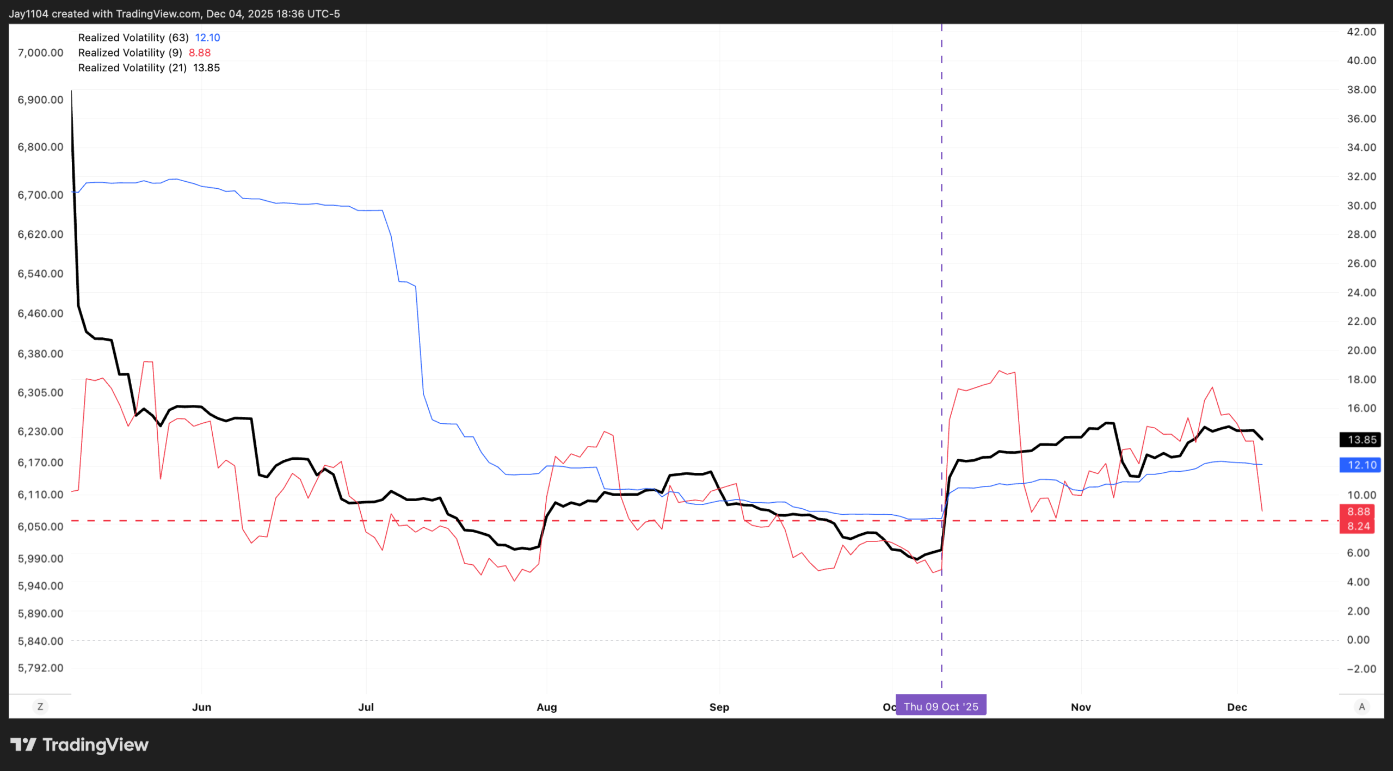1393x771 pixels.
Task: Click the red 8.88 price label tag
Action: pyautogui.click(x=1357, y=511)
